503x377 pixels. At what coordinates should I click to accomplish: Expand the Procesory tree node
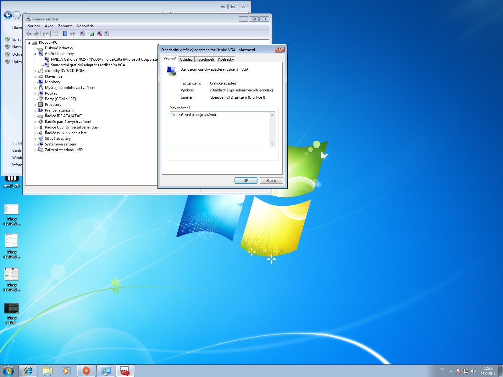36,105
